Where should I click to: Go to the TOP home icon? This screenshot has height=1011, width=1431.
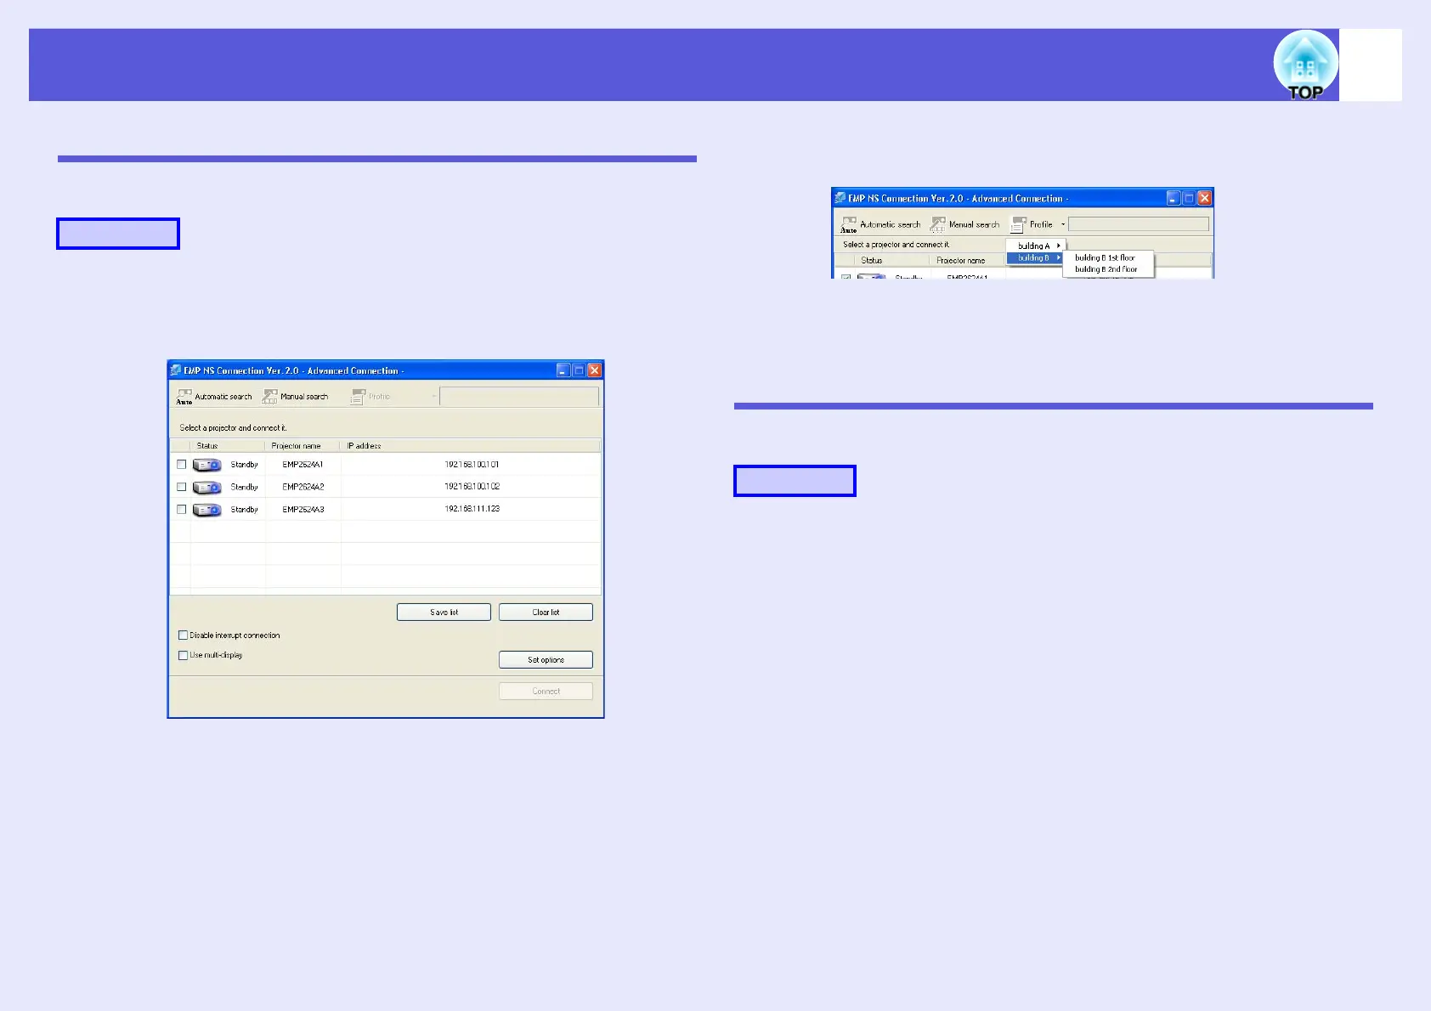point(1305,65)
